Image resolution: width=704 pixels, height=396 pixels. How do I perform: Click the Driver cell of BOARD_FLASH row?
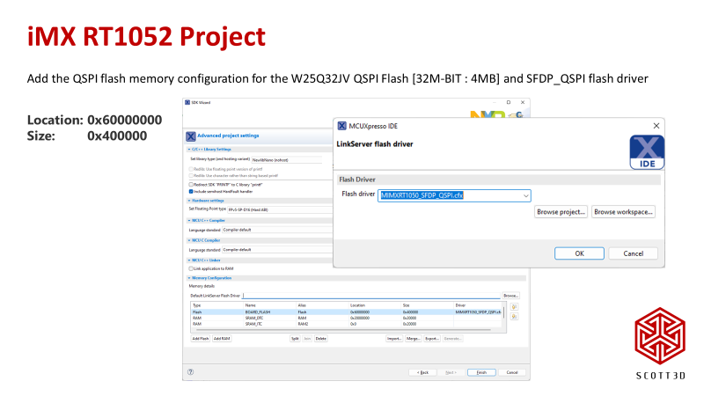coord(478,312)
